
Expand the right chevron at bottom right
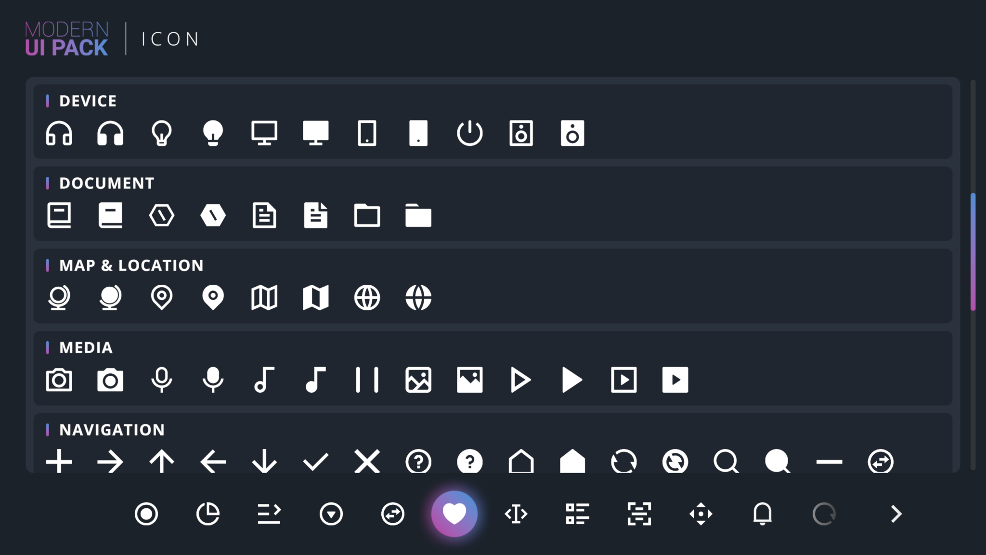pyautogui.click(x=896, y=514)
